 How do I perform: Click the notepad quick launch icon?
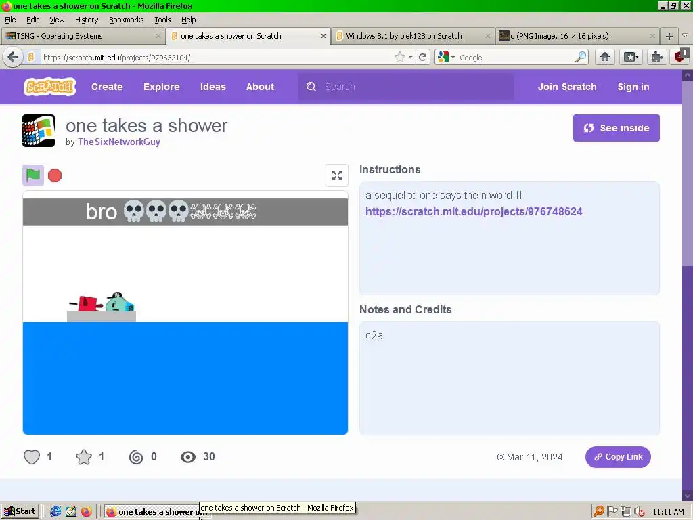pyautogui.click(x=70, y=512)
